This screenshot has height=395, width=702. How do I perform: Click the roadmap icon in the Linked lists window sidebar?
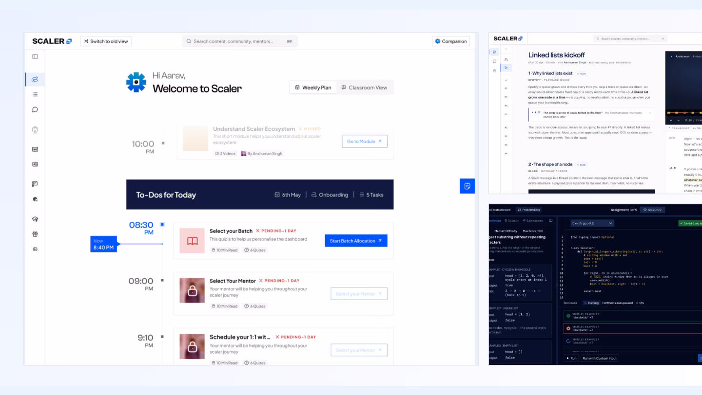point(494,52)
